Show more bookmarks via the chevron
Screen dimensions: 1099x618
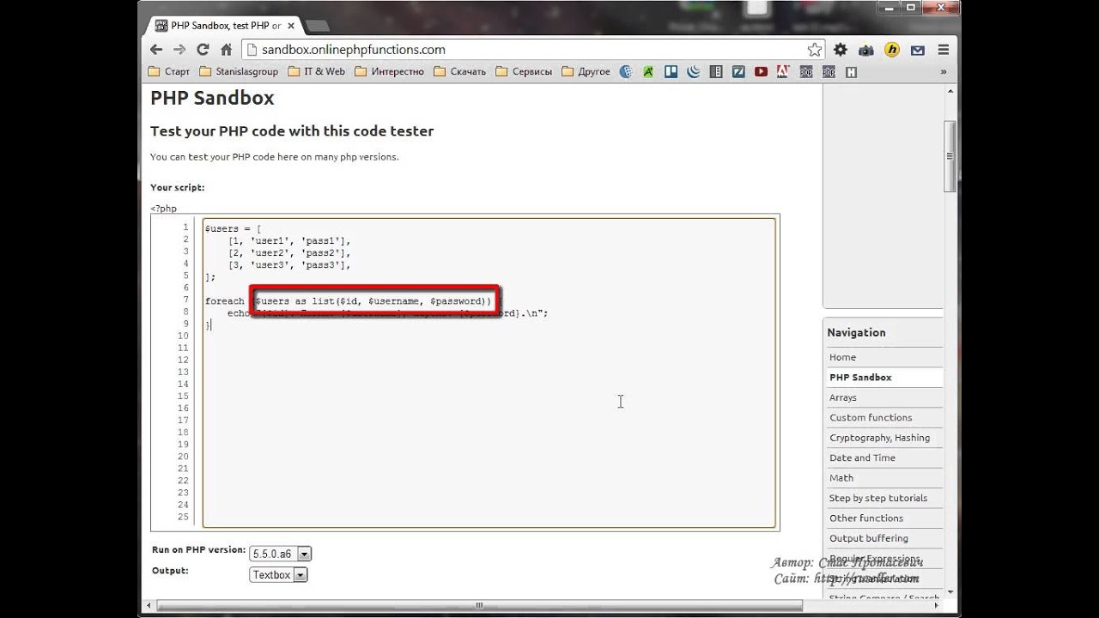click(x=945, y=72)
